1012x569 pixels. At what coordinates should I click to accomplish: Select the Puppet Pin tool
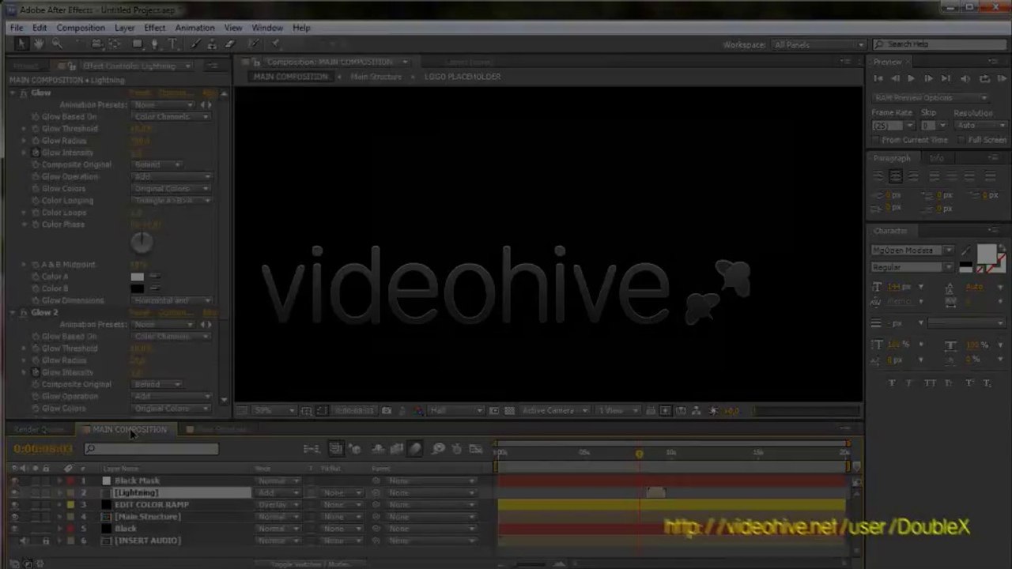(x=276, y=44)
